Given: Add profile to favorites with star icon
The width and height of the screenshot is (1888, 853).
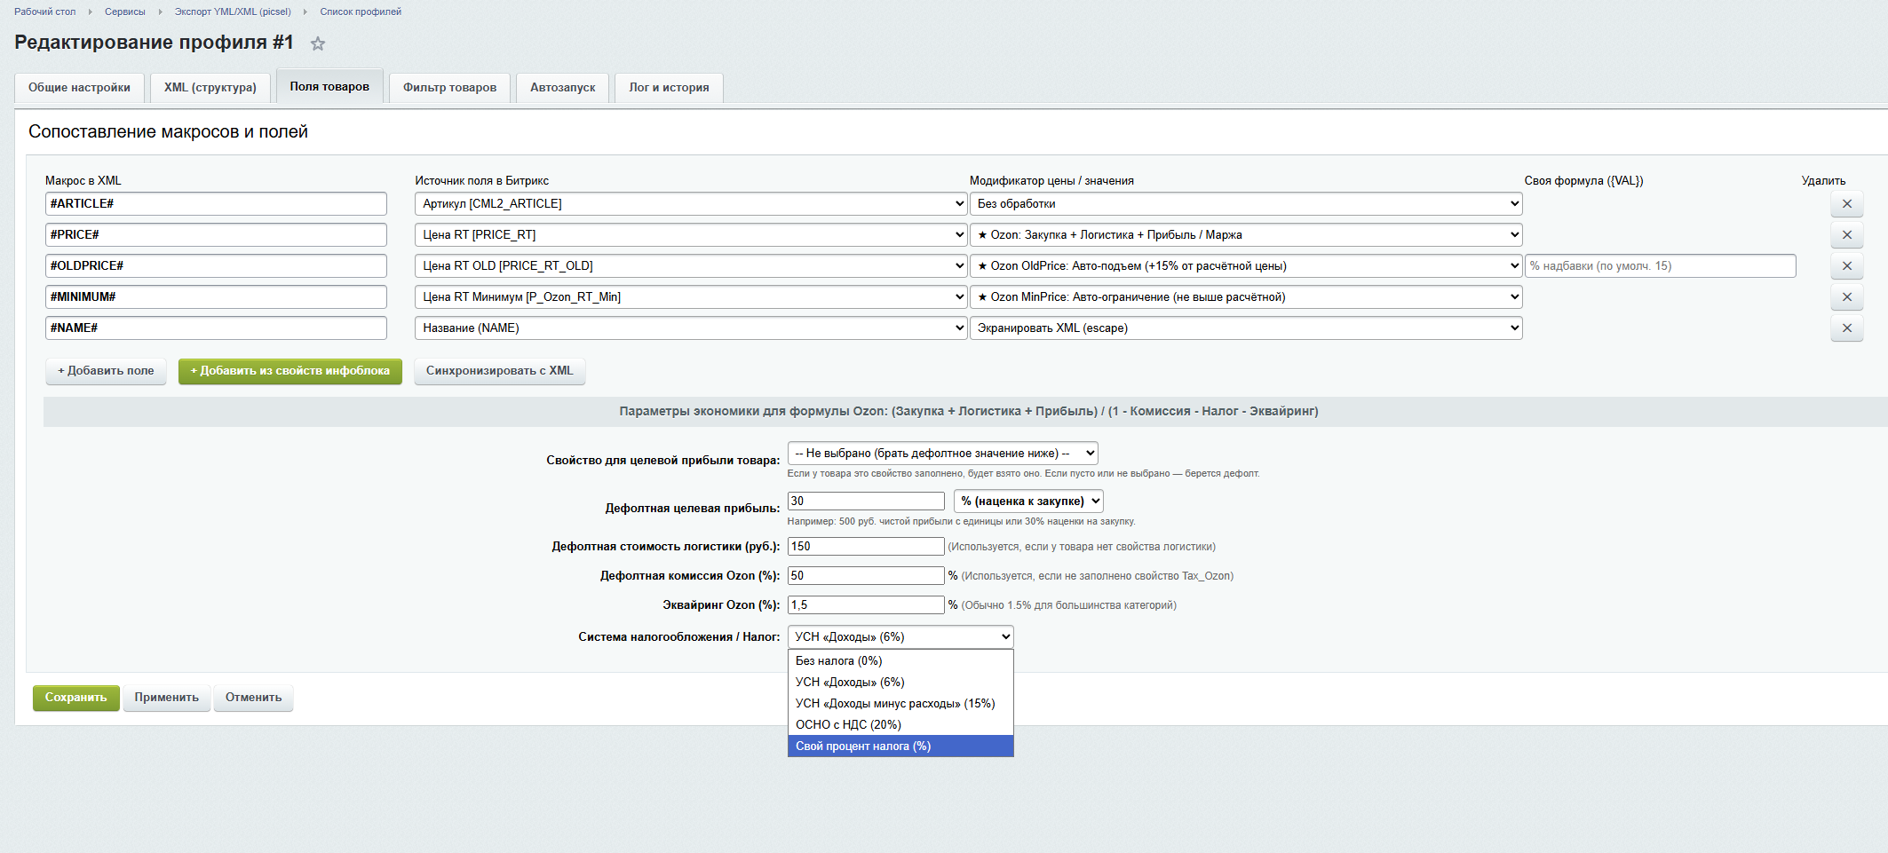Looking at the screenshot, I should click(x=318, y=43).
